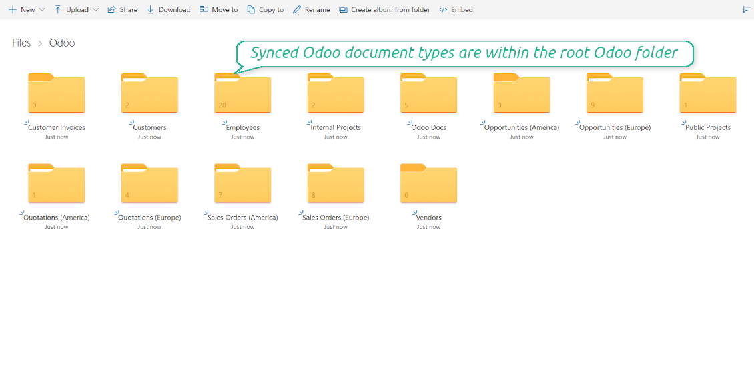Viewport: 754px width, 385px height.
Task: Click Rename in the toolbar
Action: [312, 9]
